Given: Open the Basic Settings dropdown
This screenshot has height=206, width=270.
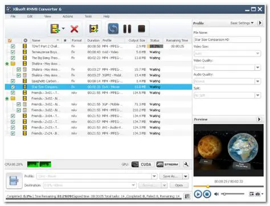Looking at the screenshot, I should (x=242, y=23).
